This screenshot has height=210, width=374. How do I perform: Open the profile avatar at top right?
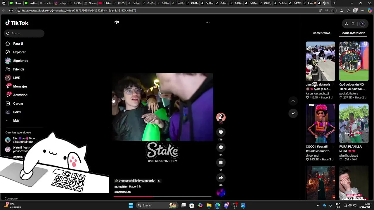click(362, 24)
